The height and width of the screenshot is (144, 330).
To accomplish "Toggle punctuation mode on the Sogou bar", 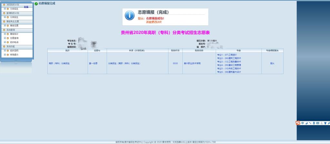I will coord(310,123).
